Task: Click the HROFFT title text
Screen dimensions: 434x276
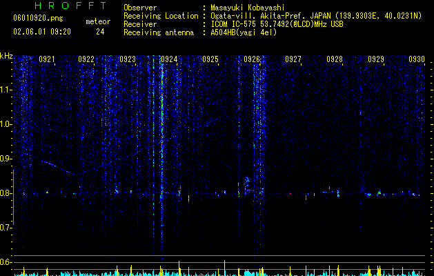Action: pyautogui.click(x=71, y=6)
